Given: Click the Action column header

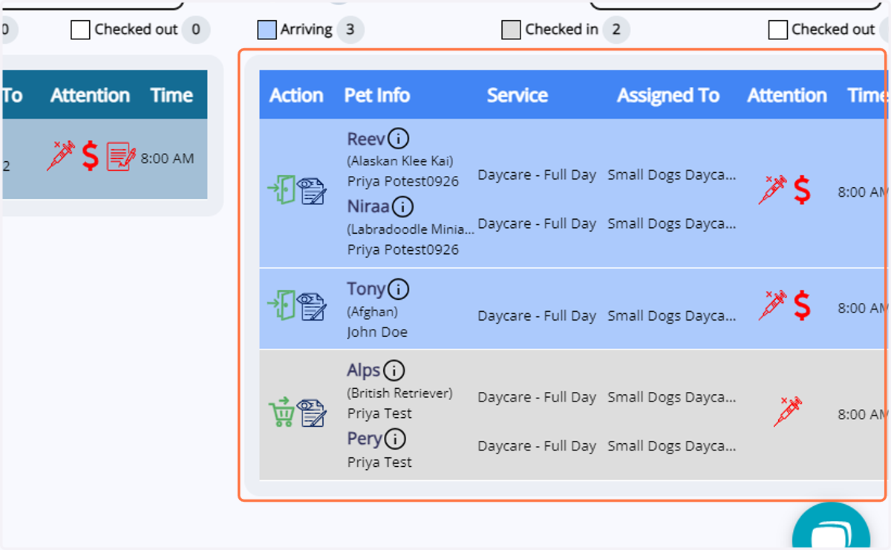Looking at the screenshot, I should [296, 95].
